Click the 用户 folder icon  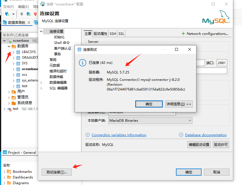tap(14, 92)
